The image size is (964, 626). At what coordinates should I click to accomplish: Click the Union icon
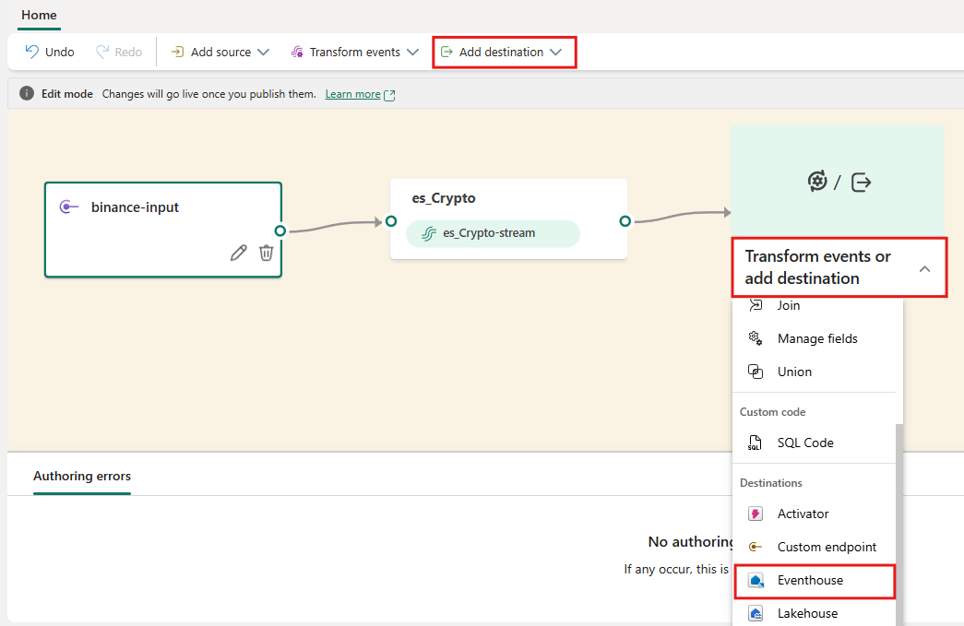pyautogui.click(x=756, y=372)
